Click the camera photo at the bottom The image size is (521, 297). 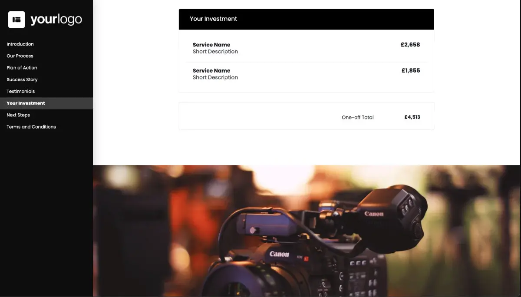tap(306, 230)
